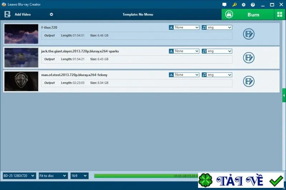This screenshot has height=190, width=286.
Task: Open settings gear icon in title bar
Action: 243,5
